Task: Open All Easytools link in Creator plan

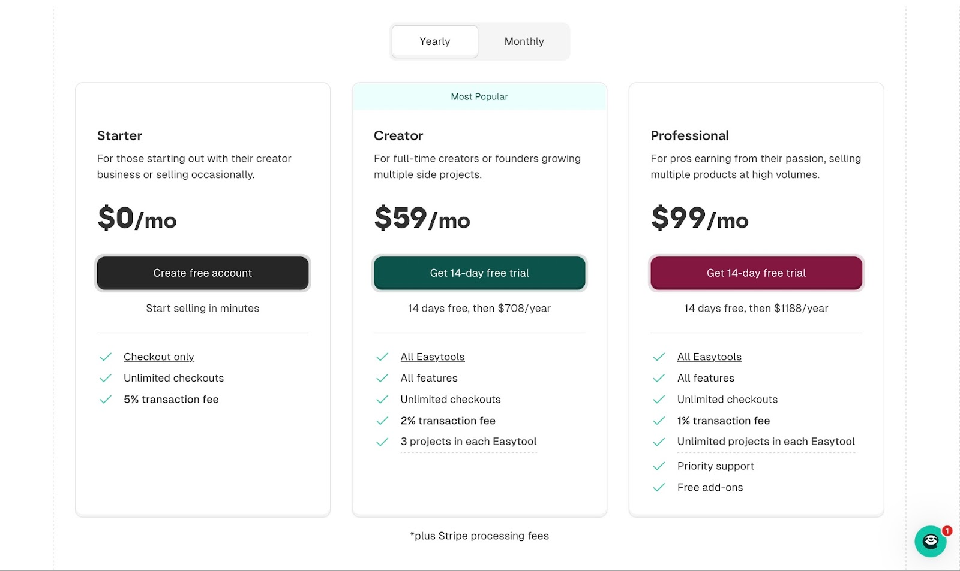Action: pyautogui.click(x=433, y=357)
